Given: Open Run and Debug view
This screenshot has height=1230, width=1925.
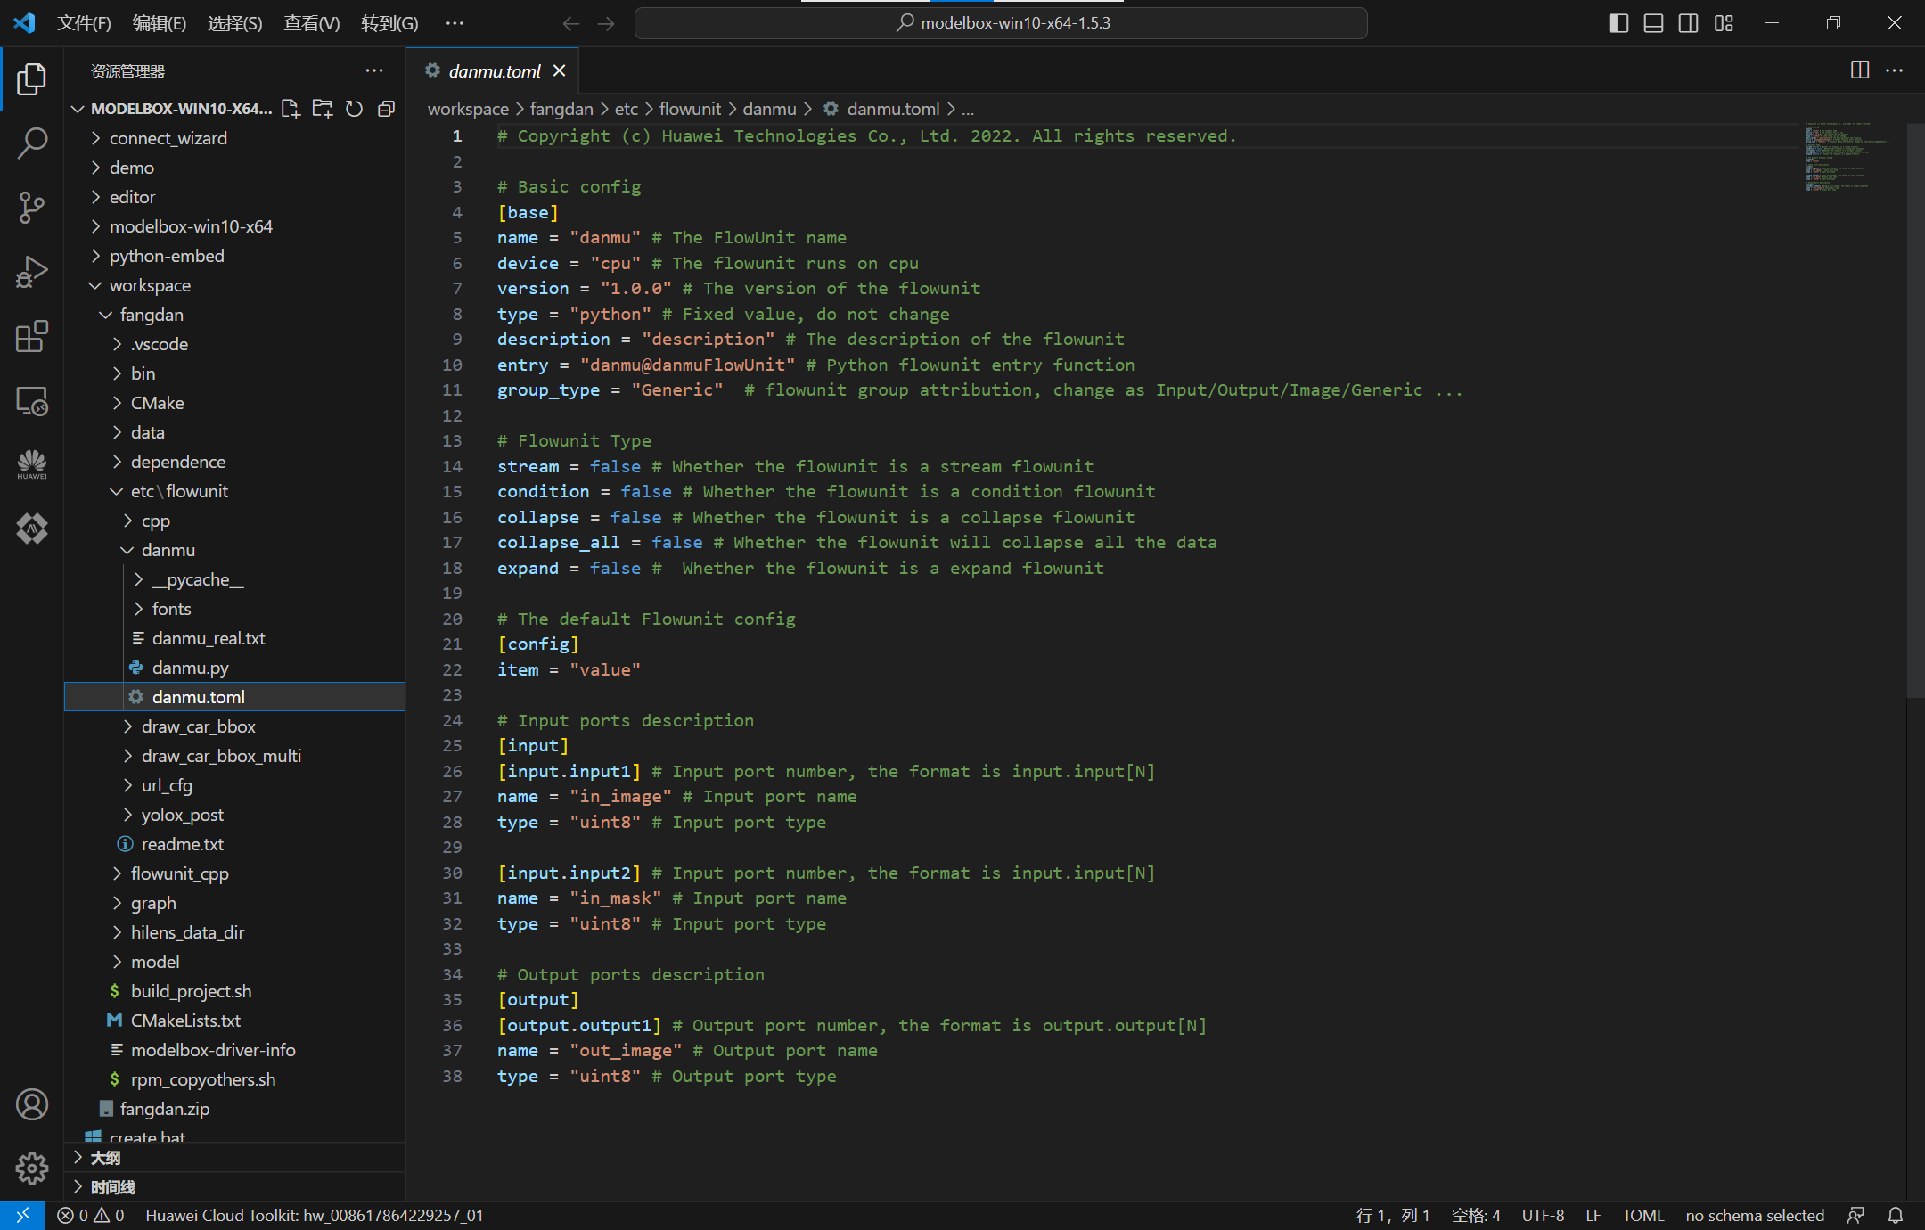Looking at the screenshot, I should click(x=32, y=272).
